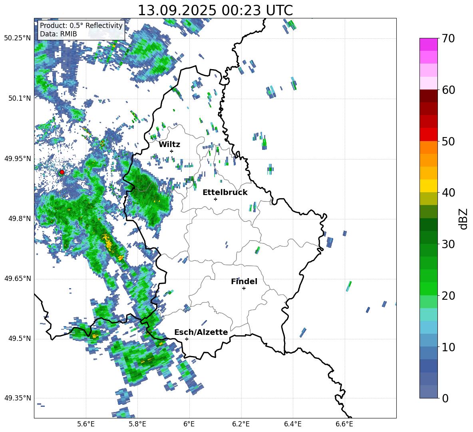Image resolution: width=473 pixels, height=432 pixels.
Task: Select the Esch/Alzette city label
Action: coord(201,332)
